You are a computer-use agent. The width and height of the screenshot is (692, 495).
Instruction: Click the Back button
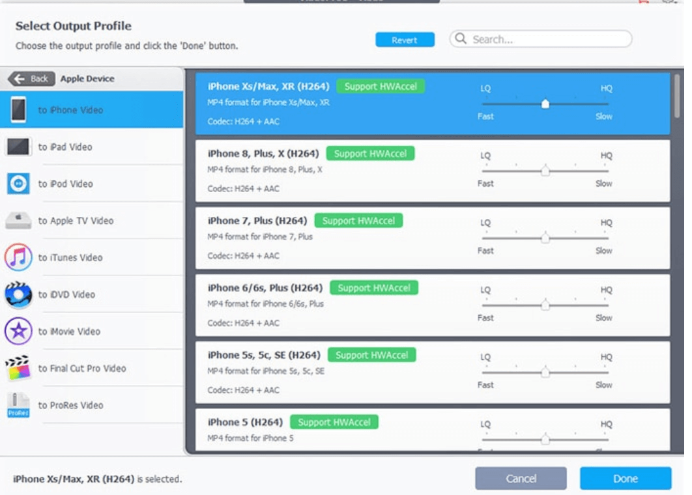click(29, 78)
